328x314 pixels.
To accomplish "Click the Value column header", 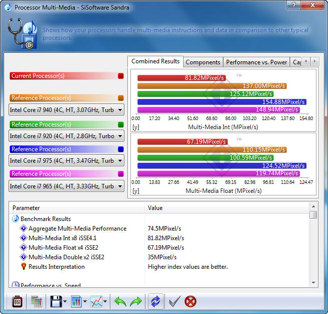I will pyautogui.click(x=227, y=208).
